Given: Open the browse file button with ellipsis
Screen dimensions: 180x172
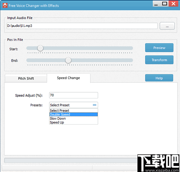Looking at the screenshot, I should [x=167, y=26].
